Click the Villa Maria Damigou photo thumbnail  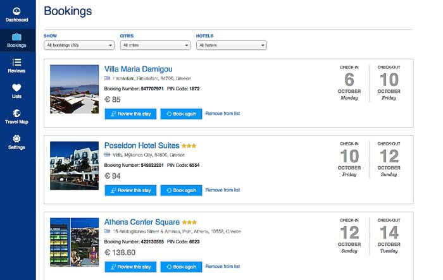pyautogui.click(x=74, y=89)
